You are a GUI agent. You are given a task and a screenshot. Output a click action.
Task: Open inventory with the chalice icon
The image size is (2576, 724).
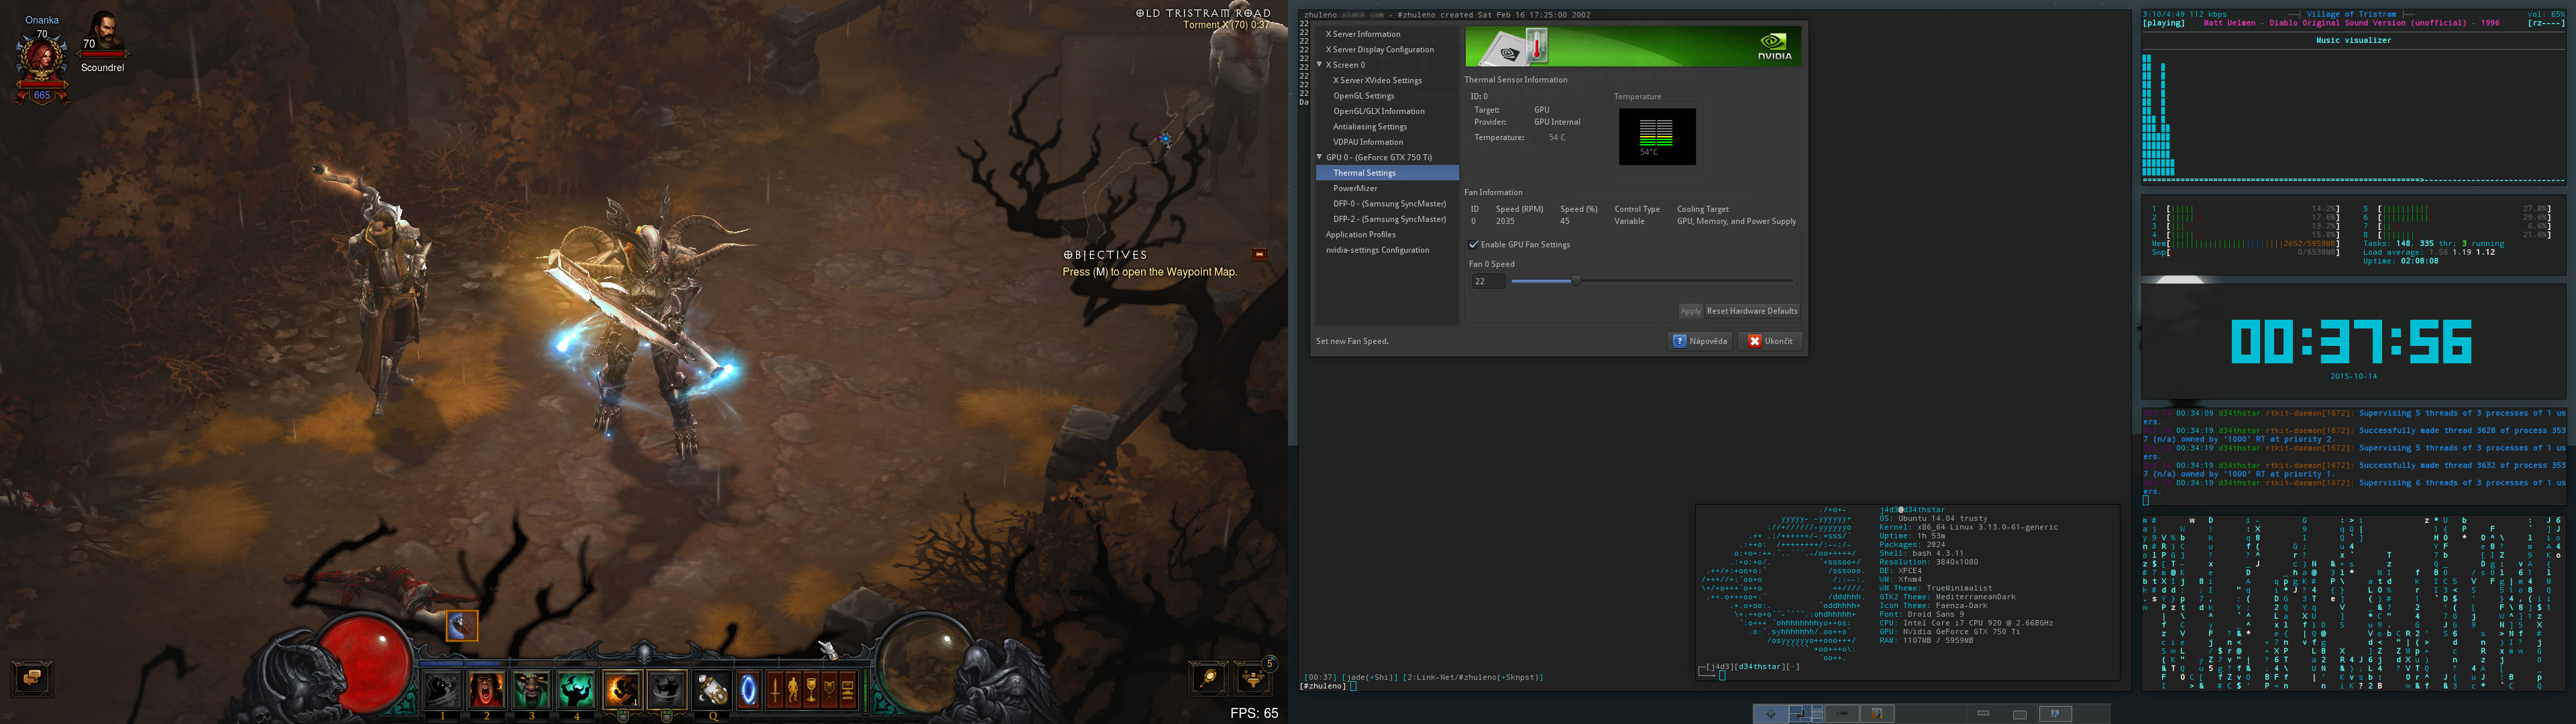pyautogui.click(x=811, y=689)
